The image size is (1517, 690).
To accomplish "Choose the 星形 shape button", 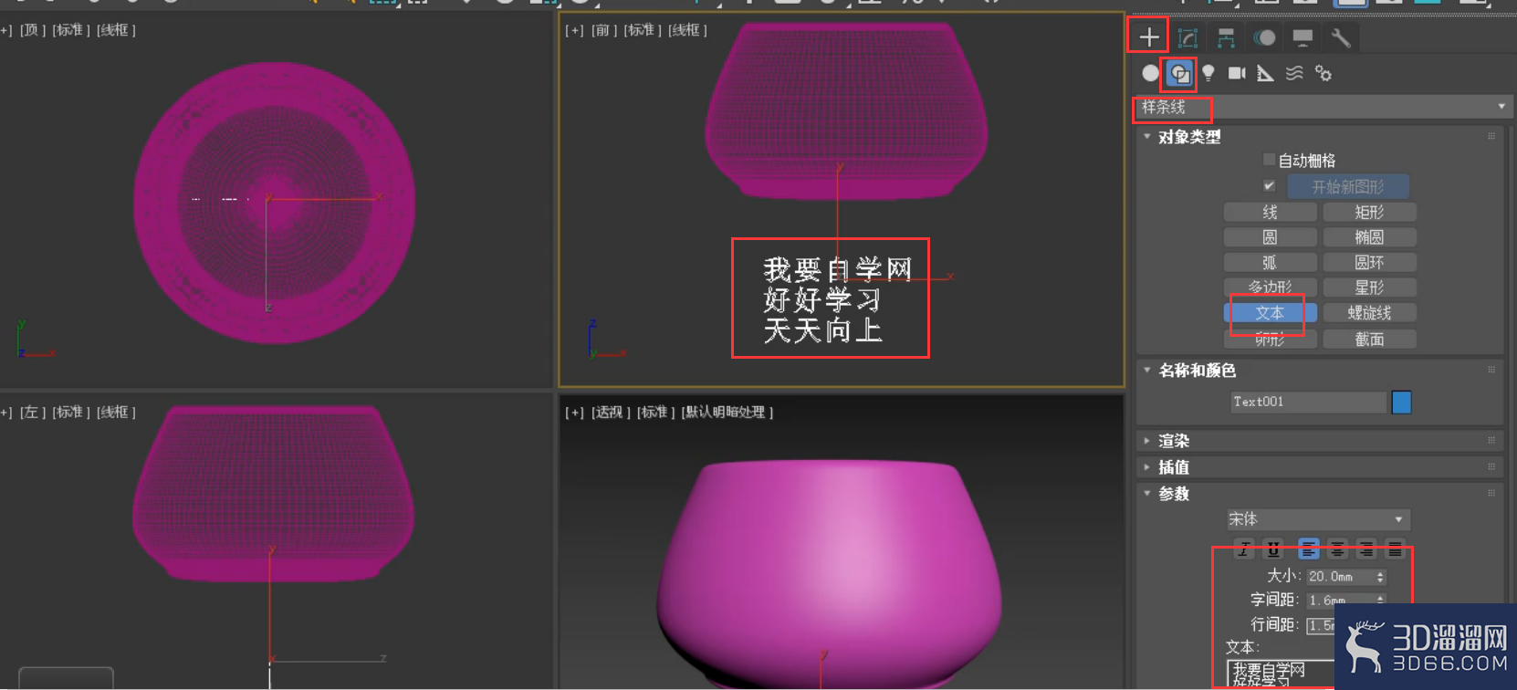I will pos(1369,287).
